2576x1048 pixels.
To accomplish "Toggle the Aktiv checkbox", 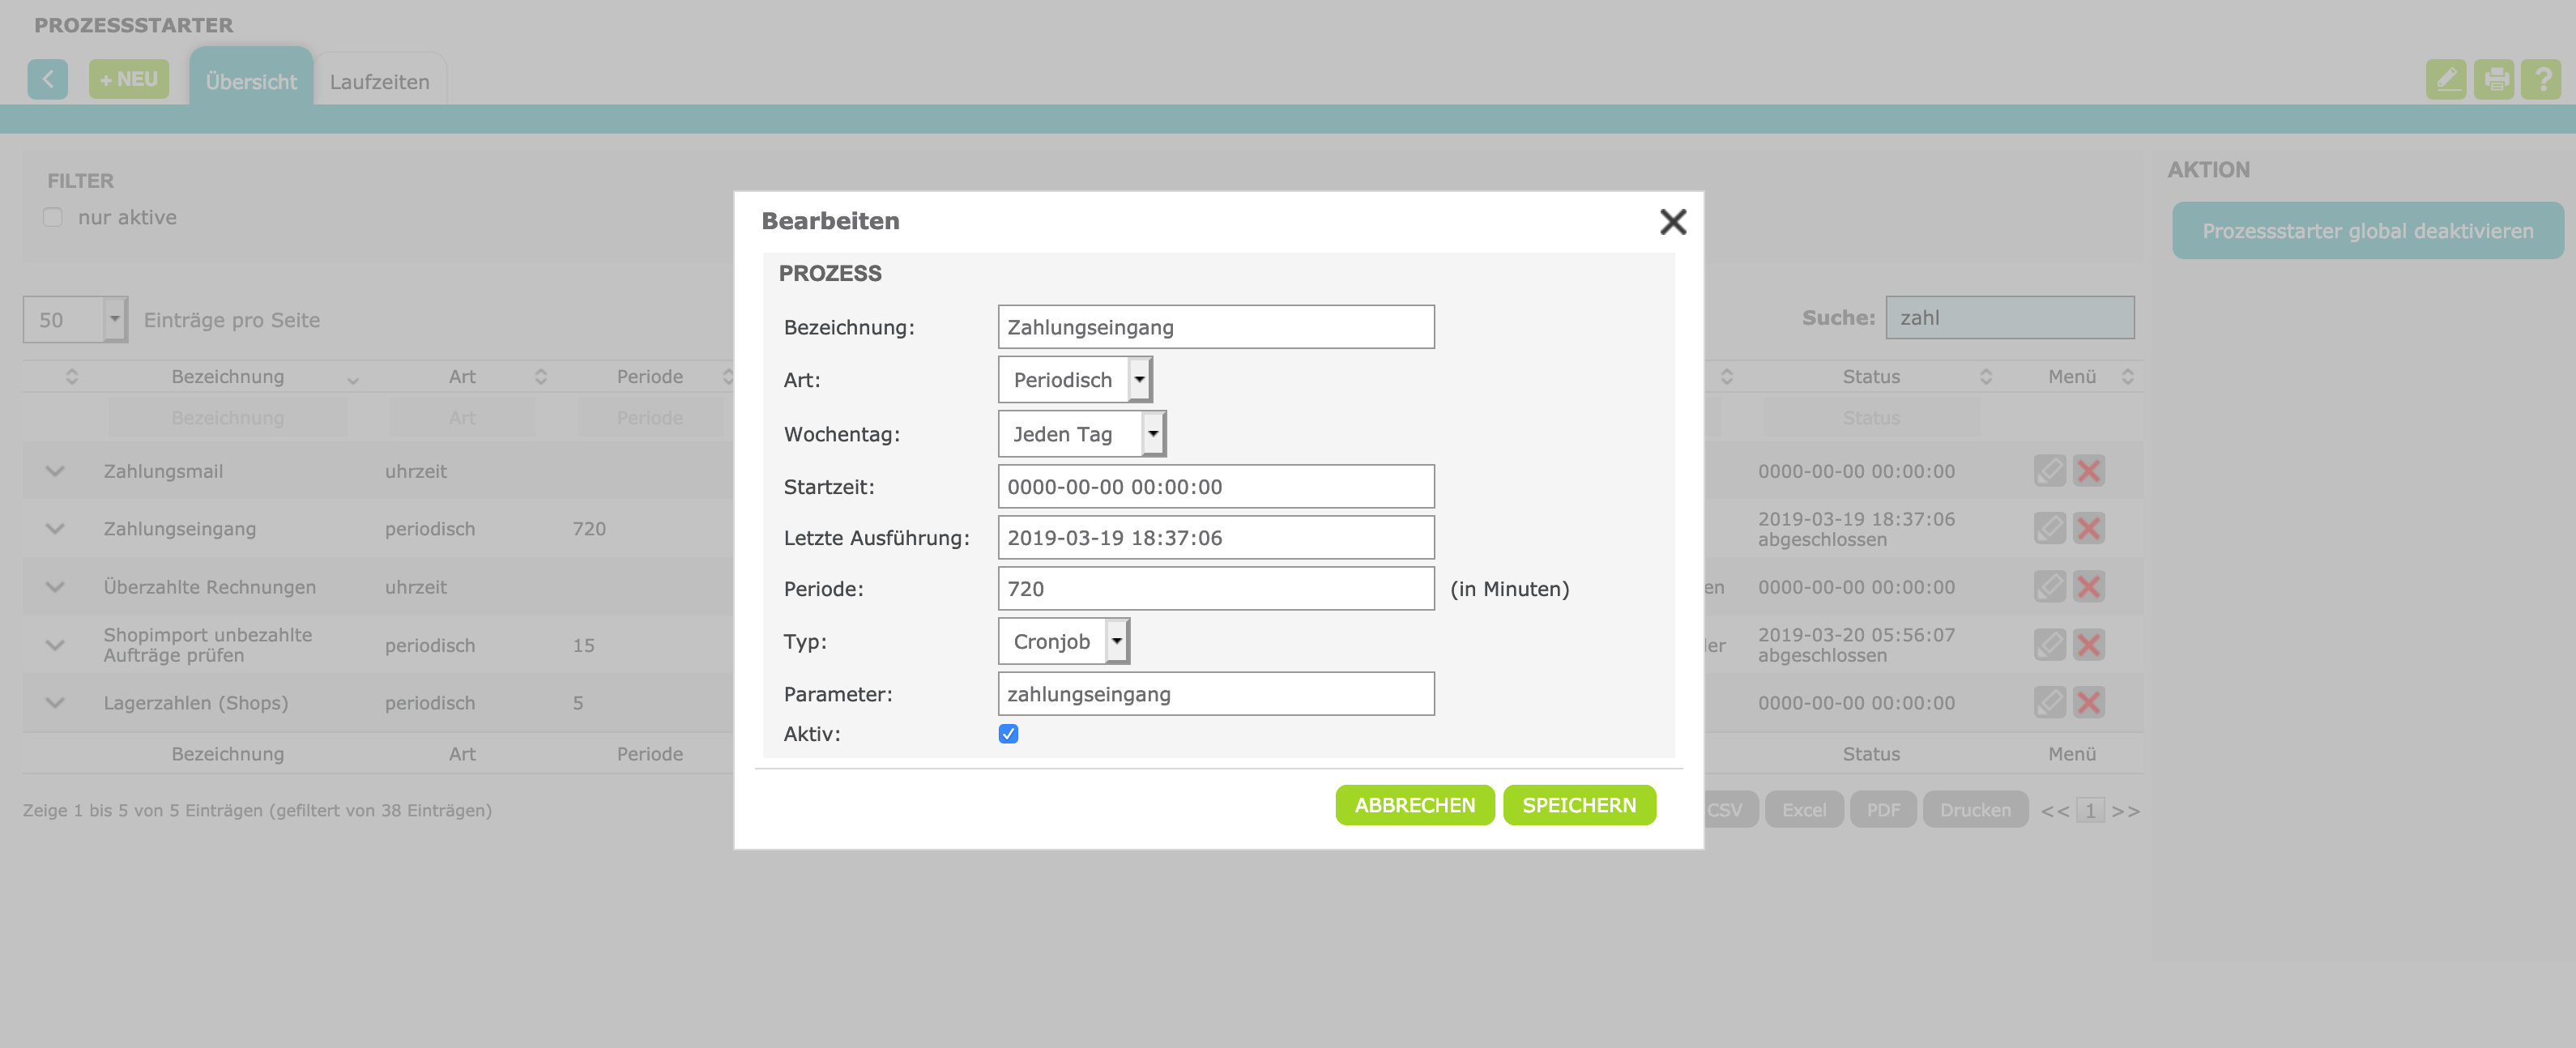I will 1008,734.
